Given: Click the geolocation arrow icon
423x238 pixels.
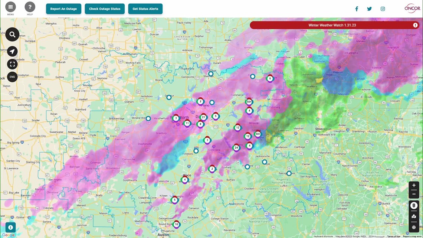Looking at the screenshot, I should click(12, 51).
